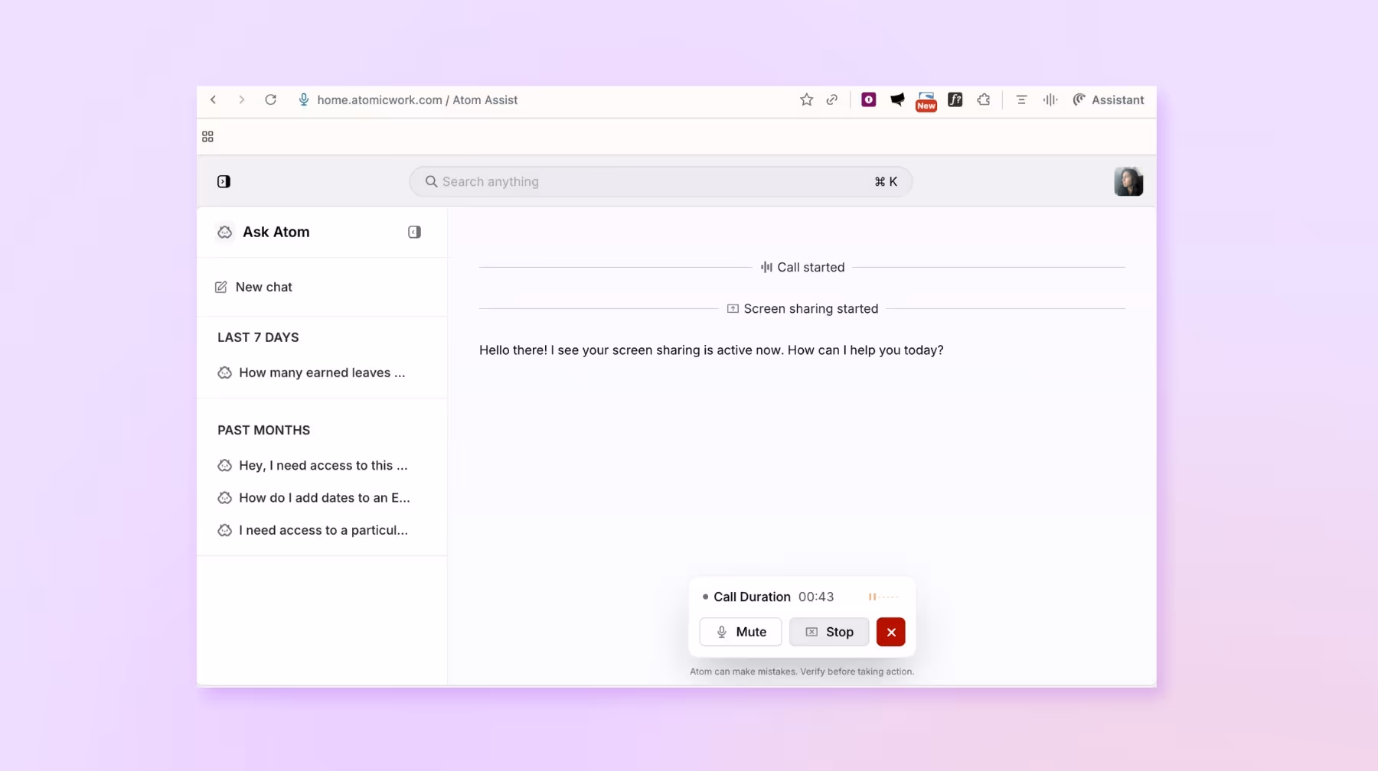Click the Ask Atom logo icon
The width and height of the screenshot is (1378, 771).
pos(225,232)
